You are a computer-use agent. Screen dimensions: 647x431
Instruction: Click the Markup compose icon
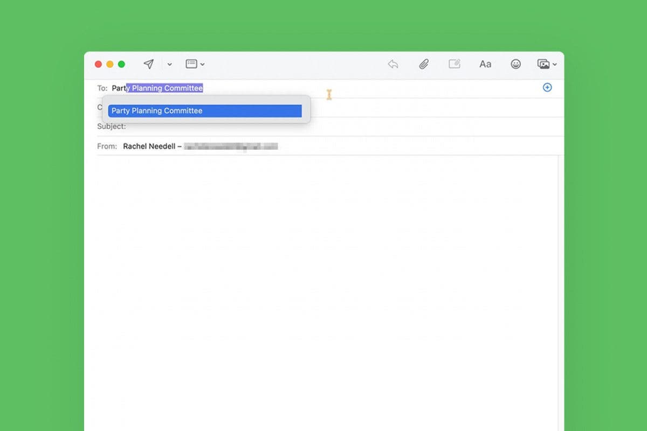455,64
